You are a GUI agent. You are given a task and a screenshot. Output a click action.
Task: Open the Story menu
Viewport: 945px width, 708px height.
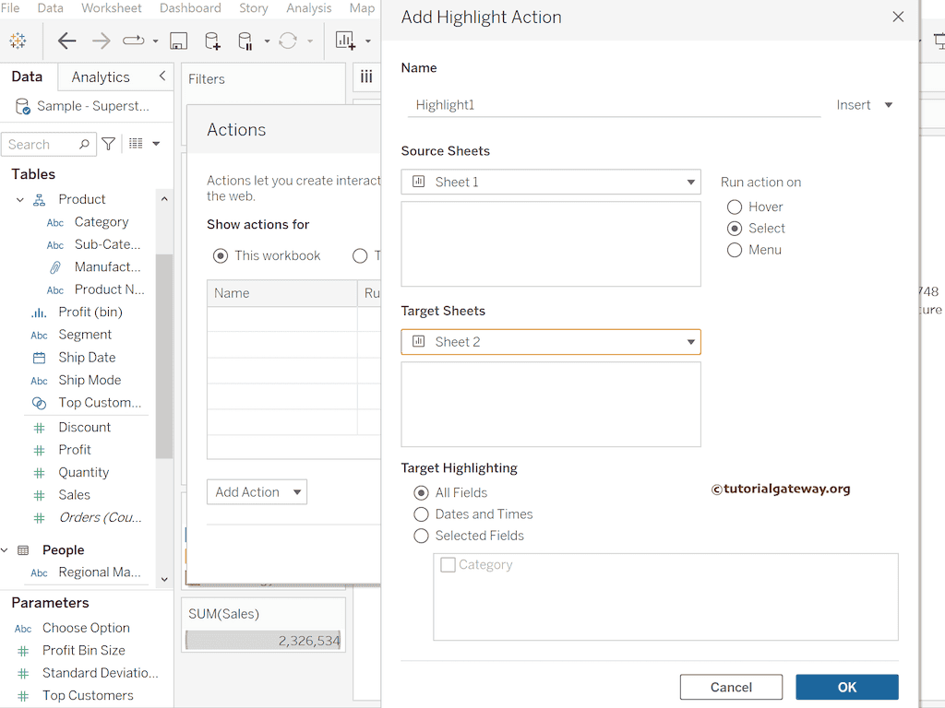253,7
